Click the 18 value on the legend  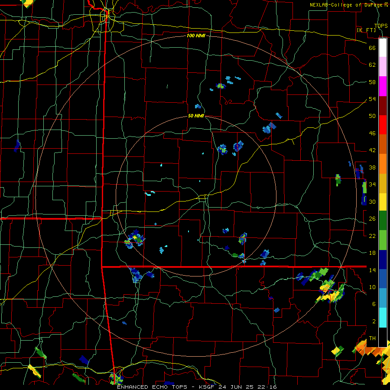click(372, 253)
